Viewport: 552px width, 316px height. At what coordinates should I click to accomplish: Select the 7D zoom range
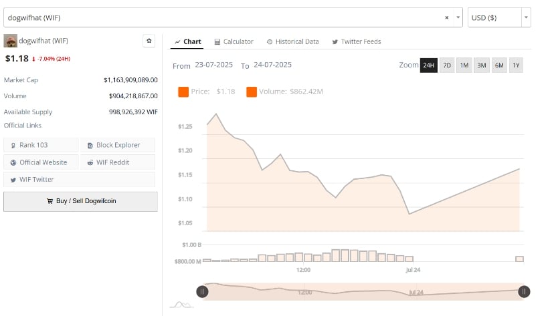pyautogui.click(x=447, y=65)
